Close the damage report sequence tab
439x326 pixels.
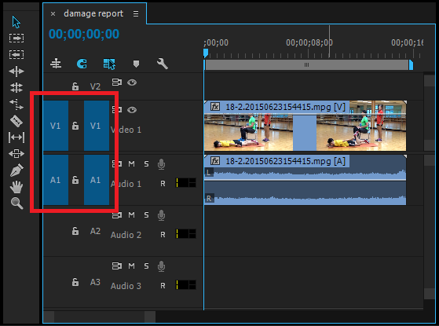(53, 13)
